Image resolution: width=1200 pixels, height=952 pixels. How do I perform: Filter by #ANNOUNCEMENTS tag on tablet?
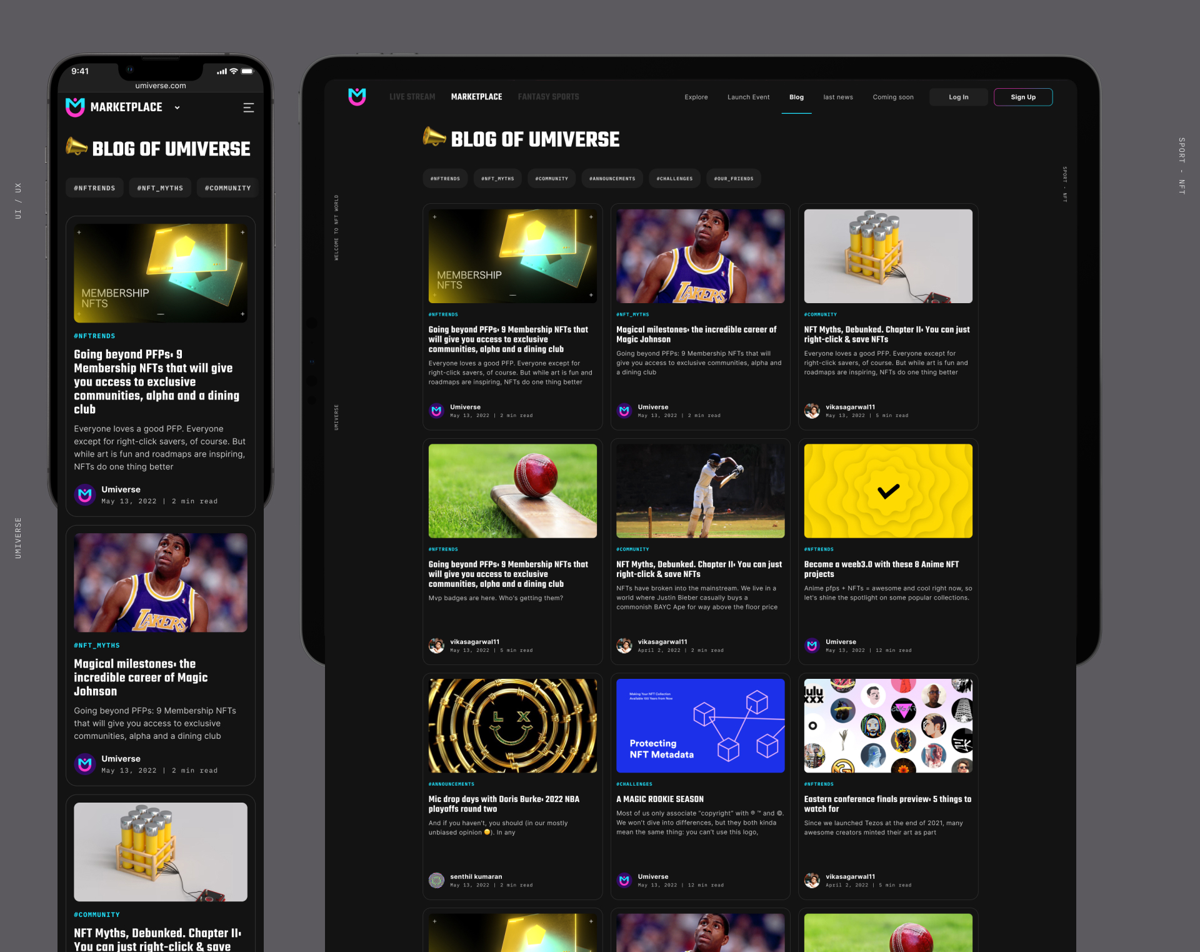coord(612,179)
